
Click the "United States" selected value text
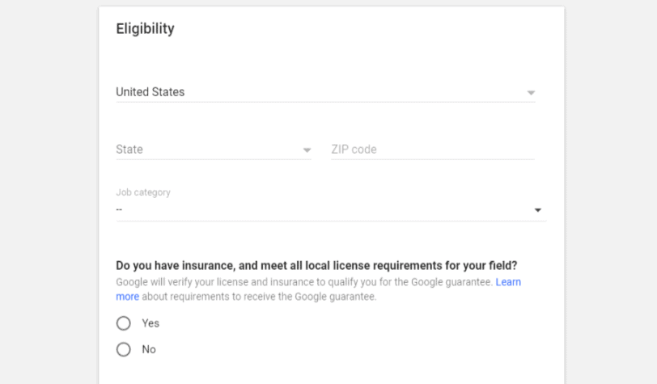(150, 91)
